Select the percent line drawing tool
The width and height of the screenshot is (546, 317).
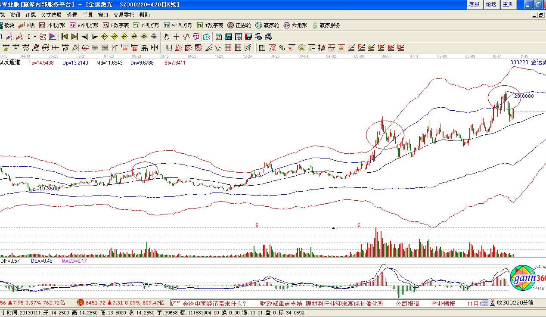pyautogui.click(x=282, y=47)
